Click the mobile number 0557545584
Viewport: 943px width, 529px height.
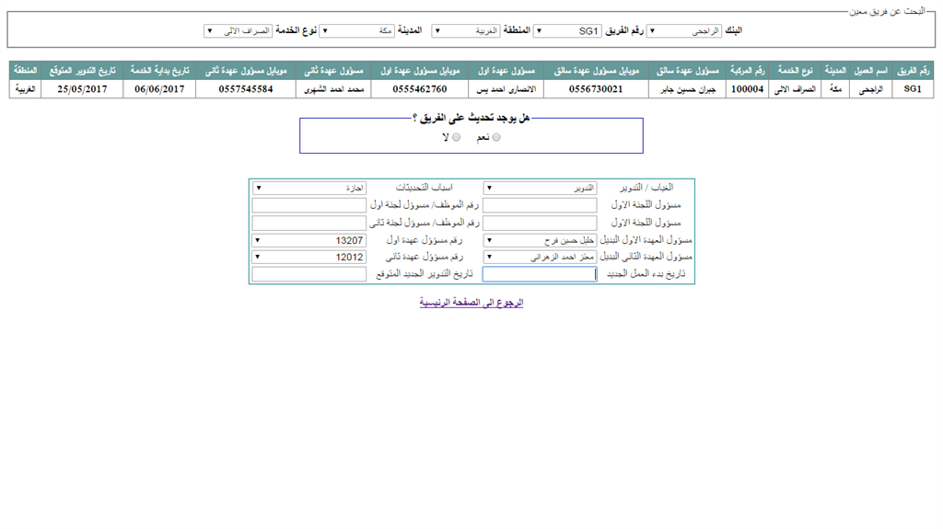click(246, 89)
